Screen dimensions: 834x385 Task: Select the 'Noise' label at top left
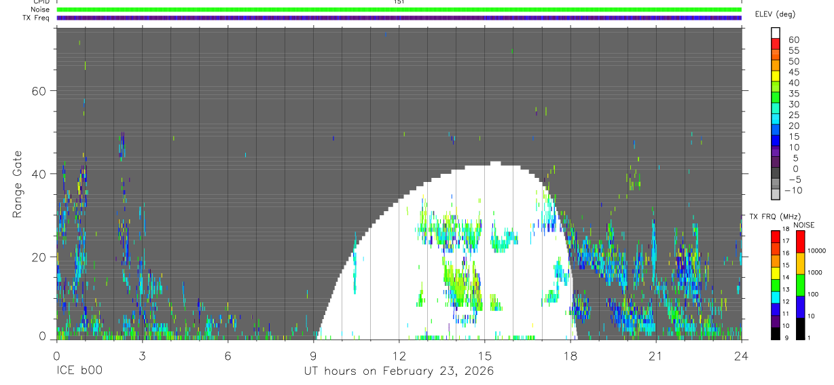tap(40, 10)
